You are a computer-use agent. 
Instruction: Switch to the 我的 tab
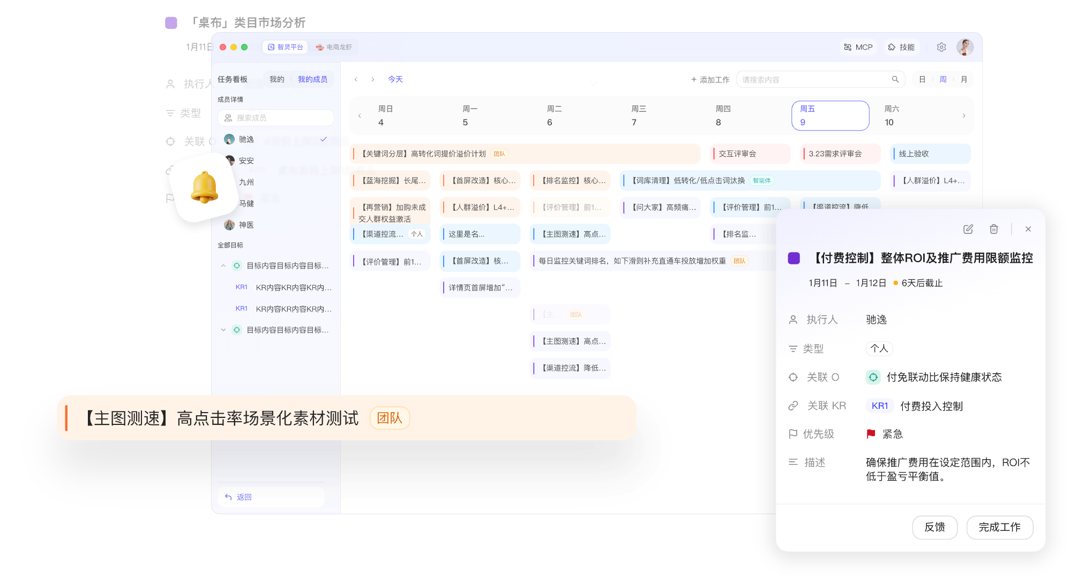[276, 79]
